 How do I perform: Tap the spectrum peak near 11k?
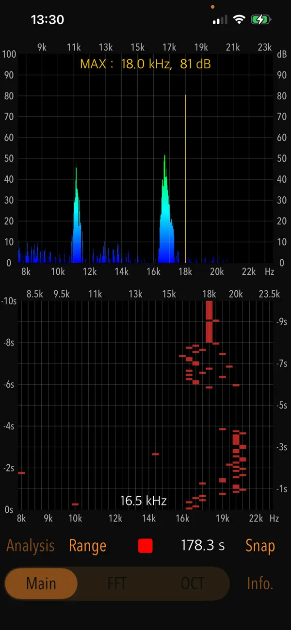pyautogui.click(x=77, y=216)
